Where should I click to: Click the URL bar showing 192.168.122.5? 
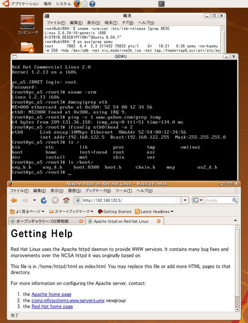point(128,200)
